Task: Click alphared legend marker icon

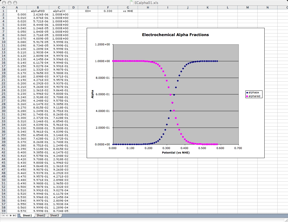Action: pyautogui.click(x=247, y=96)
